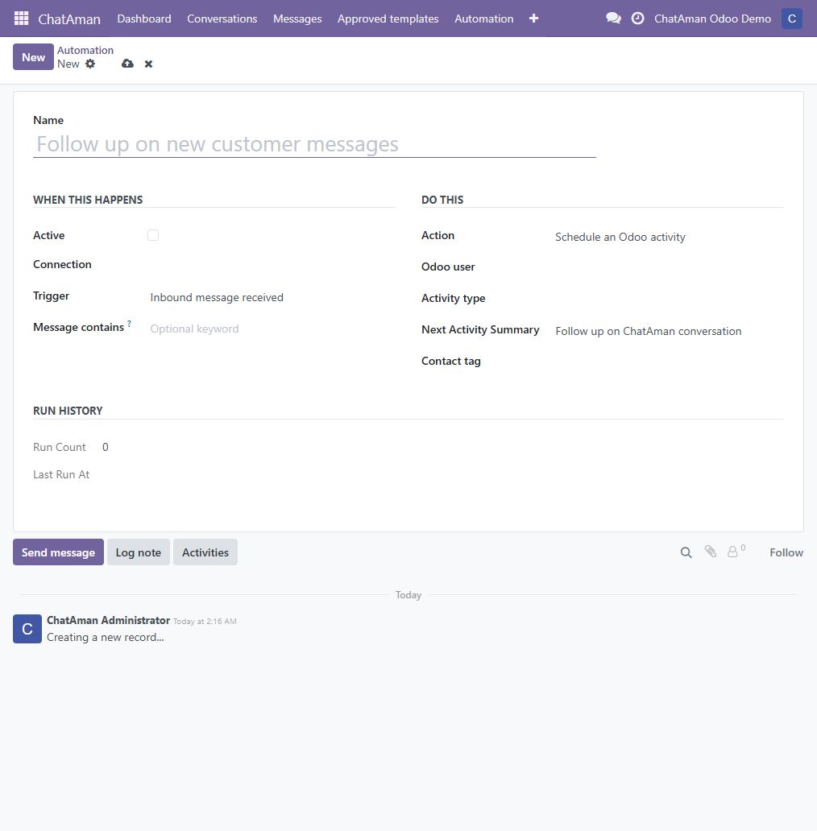Click the Message contains help question mark
The width and height of the screenshot is (817, 831).
pos(130,323)
